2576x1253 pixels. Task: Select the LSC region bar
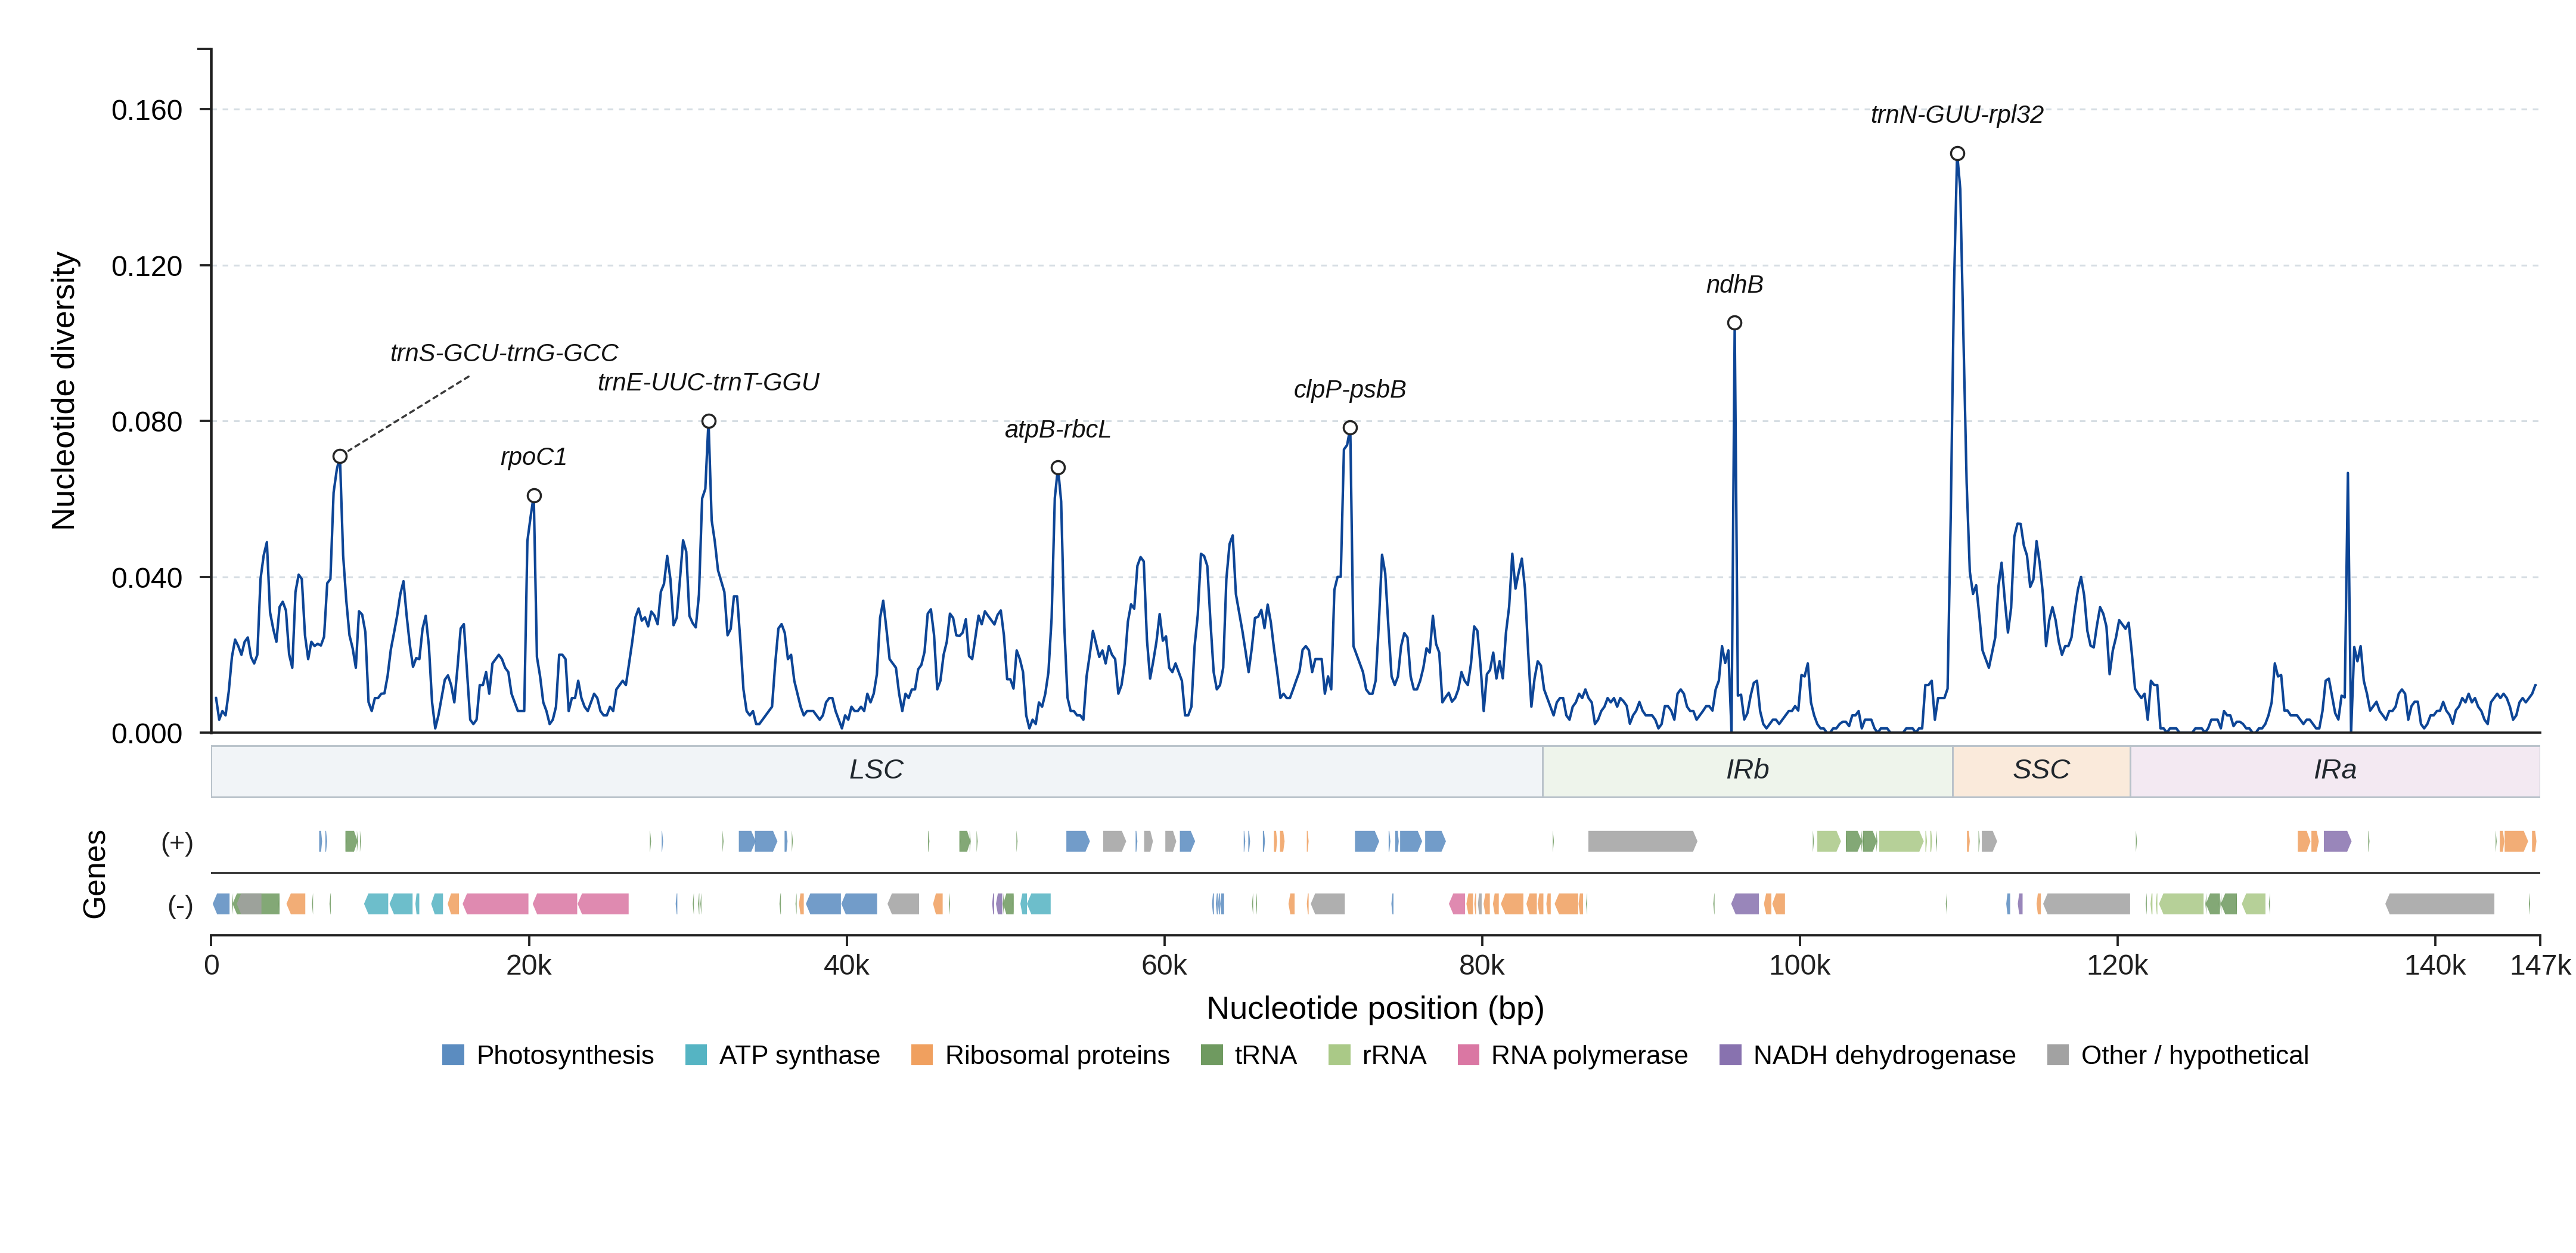pyautogui.click(x=877, y=771)
